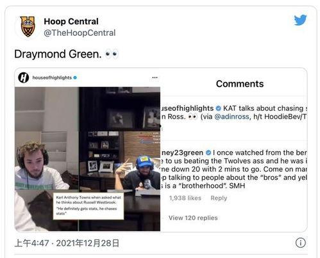Reply to Draymond Green's comment
This screenshot has width=320, height=258.
click(219, 198)
